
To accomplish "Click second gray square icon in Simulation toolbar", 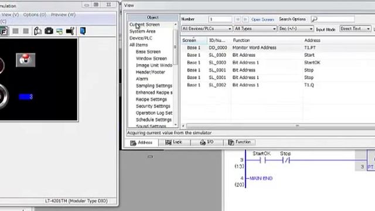I will 26,31.
